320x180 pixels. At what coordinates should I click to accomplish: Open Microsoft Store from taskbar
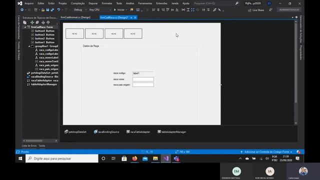pos(124,158)
